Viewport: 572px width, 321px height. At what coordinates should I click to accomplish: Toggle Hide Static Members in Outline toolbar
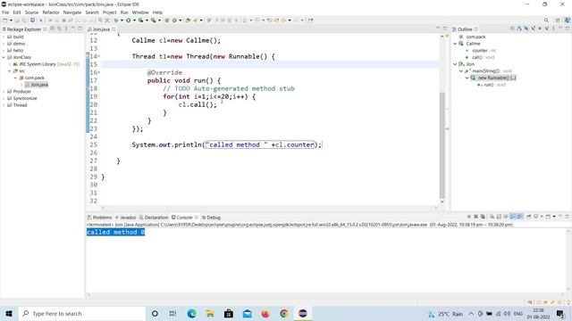[533, 29]
